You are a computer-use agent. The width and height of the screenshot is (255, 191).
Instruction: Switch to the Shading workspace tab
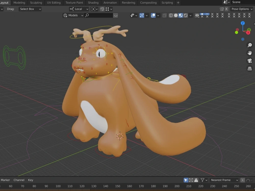pyautogui.click(x=93, y=3)
